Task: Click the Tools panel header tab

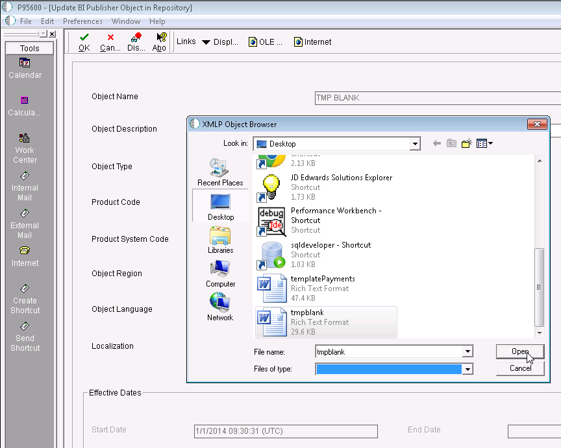Action: pos(30,48)
